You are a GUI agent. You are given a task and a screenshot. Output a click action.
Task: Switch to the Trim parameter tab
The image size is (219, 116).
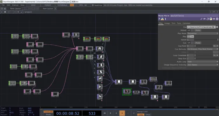[x=174, y=23]
